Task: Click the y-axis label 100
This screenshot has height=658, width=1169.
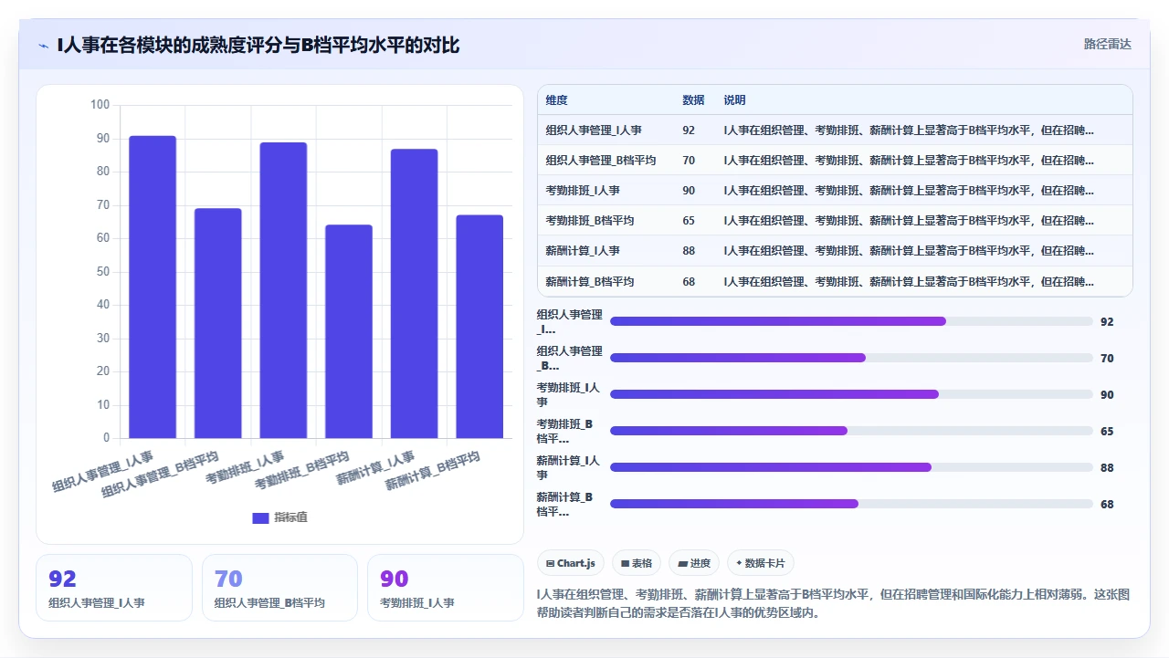Action: [x=100, y=105]
